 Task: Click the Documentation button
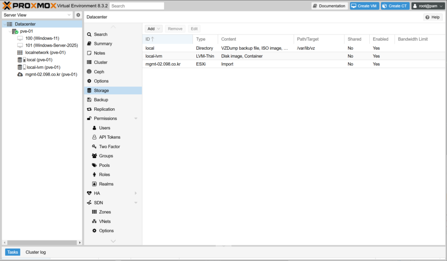click(329, 6)
